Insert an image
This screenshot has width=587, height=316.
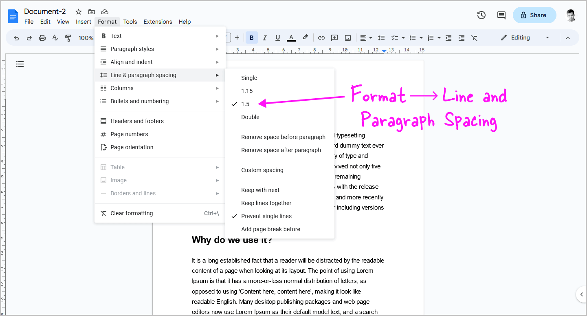[347, 38]
